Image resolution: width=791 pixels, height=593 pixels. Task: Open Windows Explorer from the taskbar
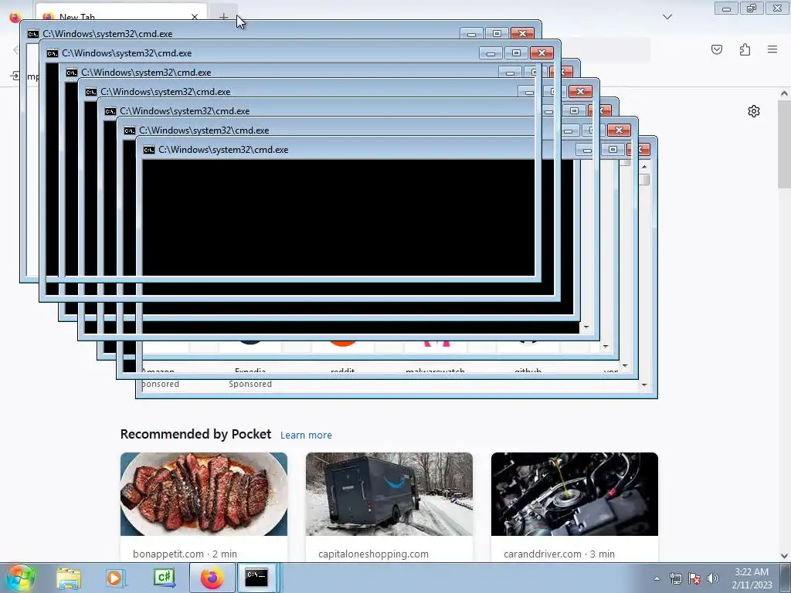(x=69, y=578)
